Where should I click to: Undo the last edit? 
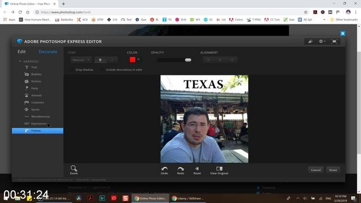pyautogui.click(x=164, y=170)
